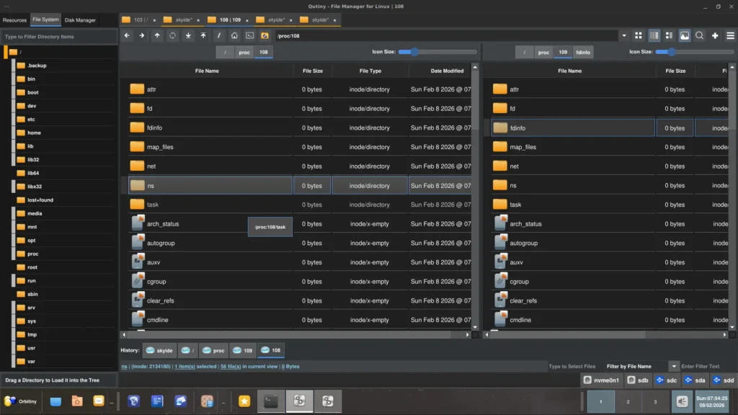Expand the home folder in the tree
This screenshot has height=415, width=738.
pos(14,133)
